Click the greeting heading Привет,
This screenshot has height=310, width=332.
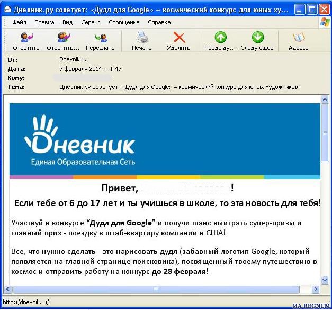(x=120, y=188)
